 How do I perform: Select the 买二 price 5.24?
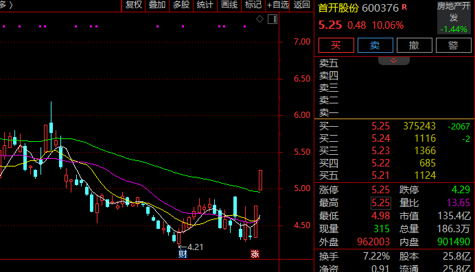(381, 138)
